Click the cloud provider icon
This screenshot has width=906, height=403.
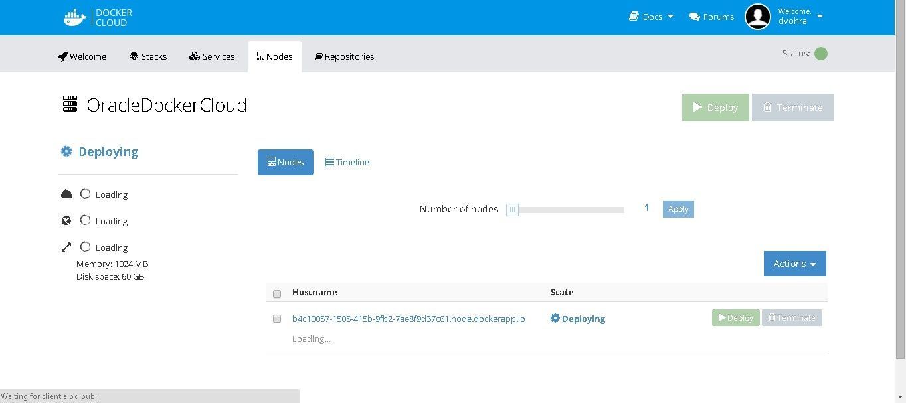(x=66, y=194)
